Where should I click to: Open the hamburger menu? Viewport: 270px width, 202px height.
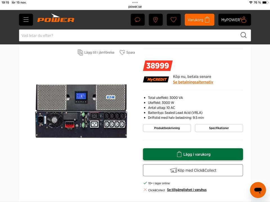point(26,20)
